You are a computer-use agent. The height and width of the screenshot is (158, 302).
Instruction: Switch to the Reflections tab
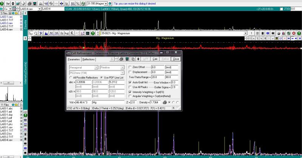[89, 59]
